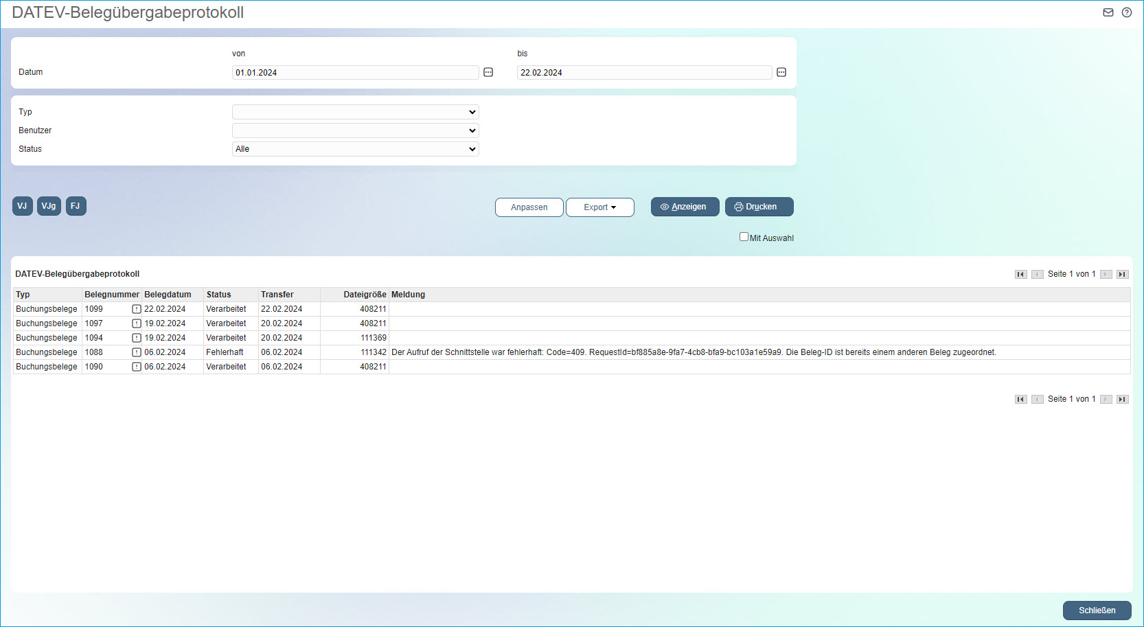Click the VJg quick date button
The width and height of the screenshot is (1144, 627).
click(x=49, y=206)
